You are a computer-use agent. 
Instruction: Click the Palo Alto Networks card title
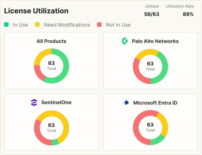tap(155, 41)
